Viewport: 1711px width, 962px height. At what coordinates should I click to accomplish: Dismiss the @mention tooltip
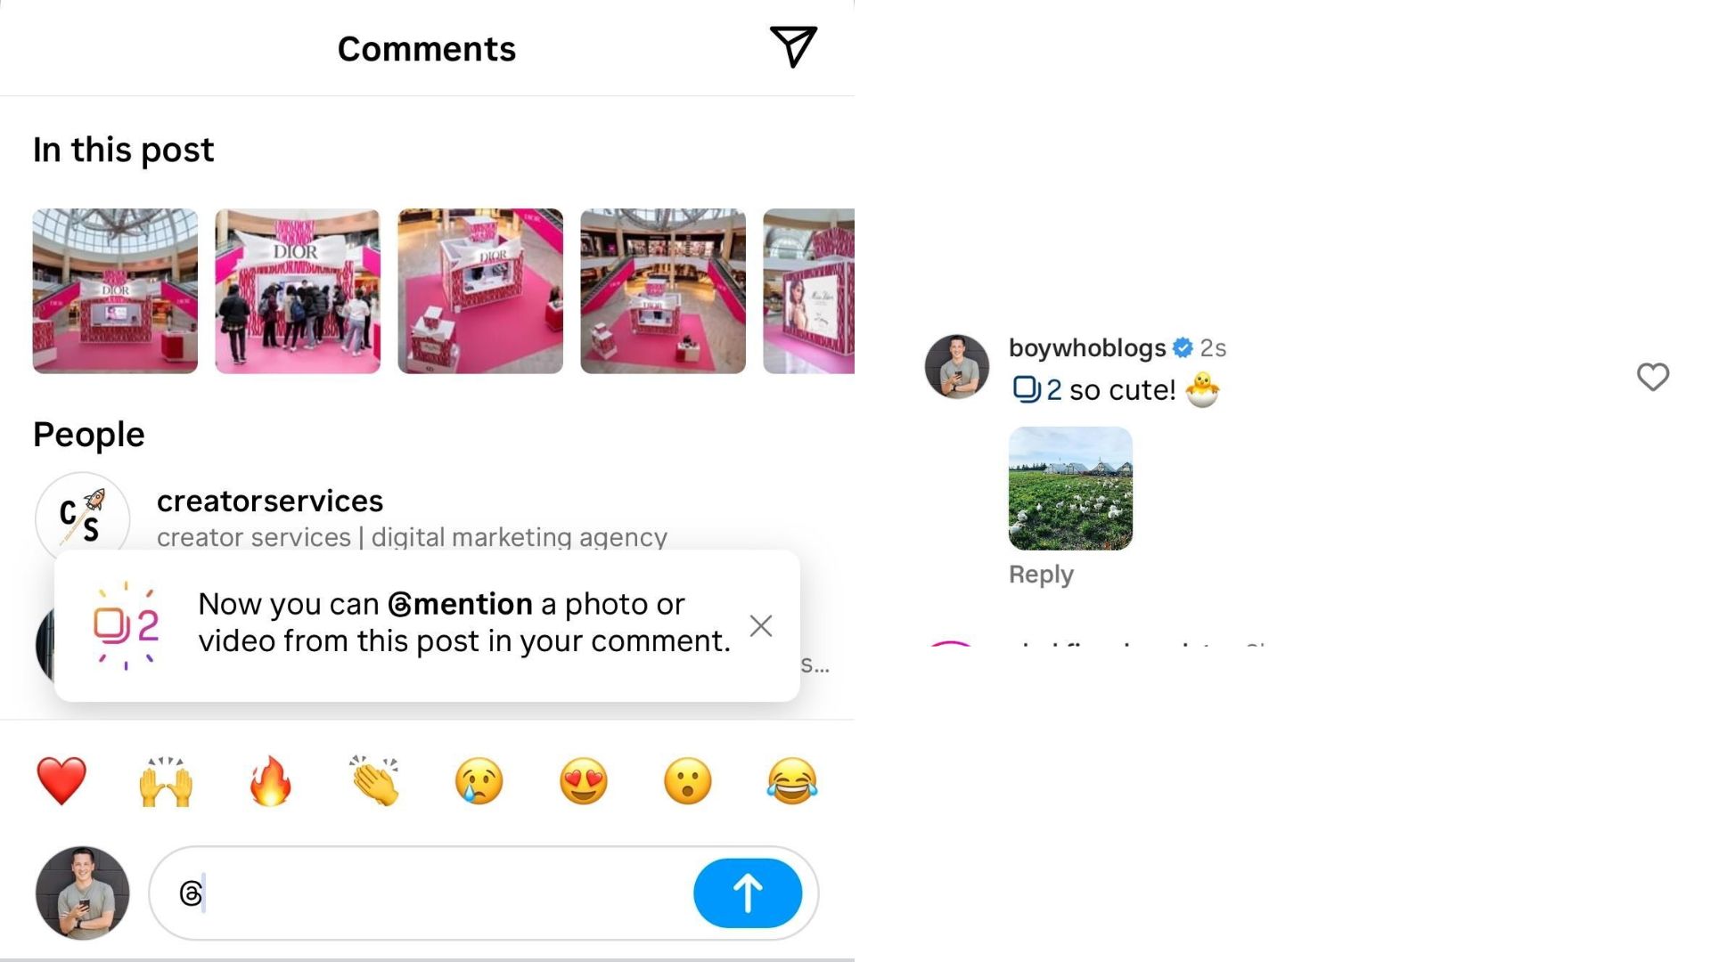coord(761,625)
